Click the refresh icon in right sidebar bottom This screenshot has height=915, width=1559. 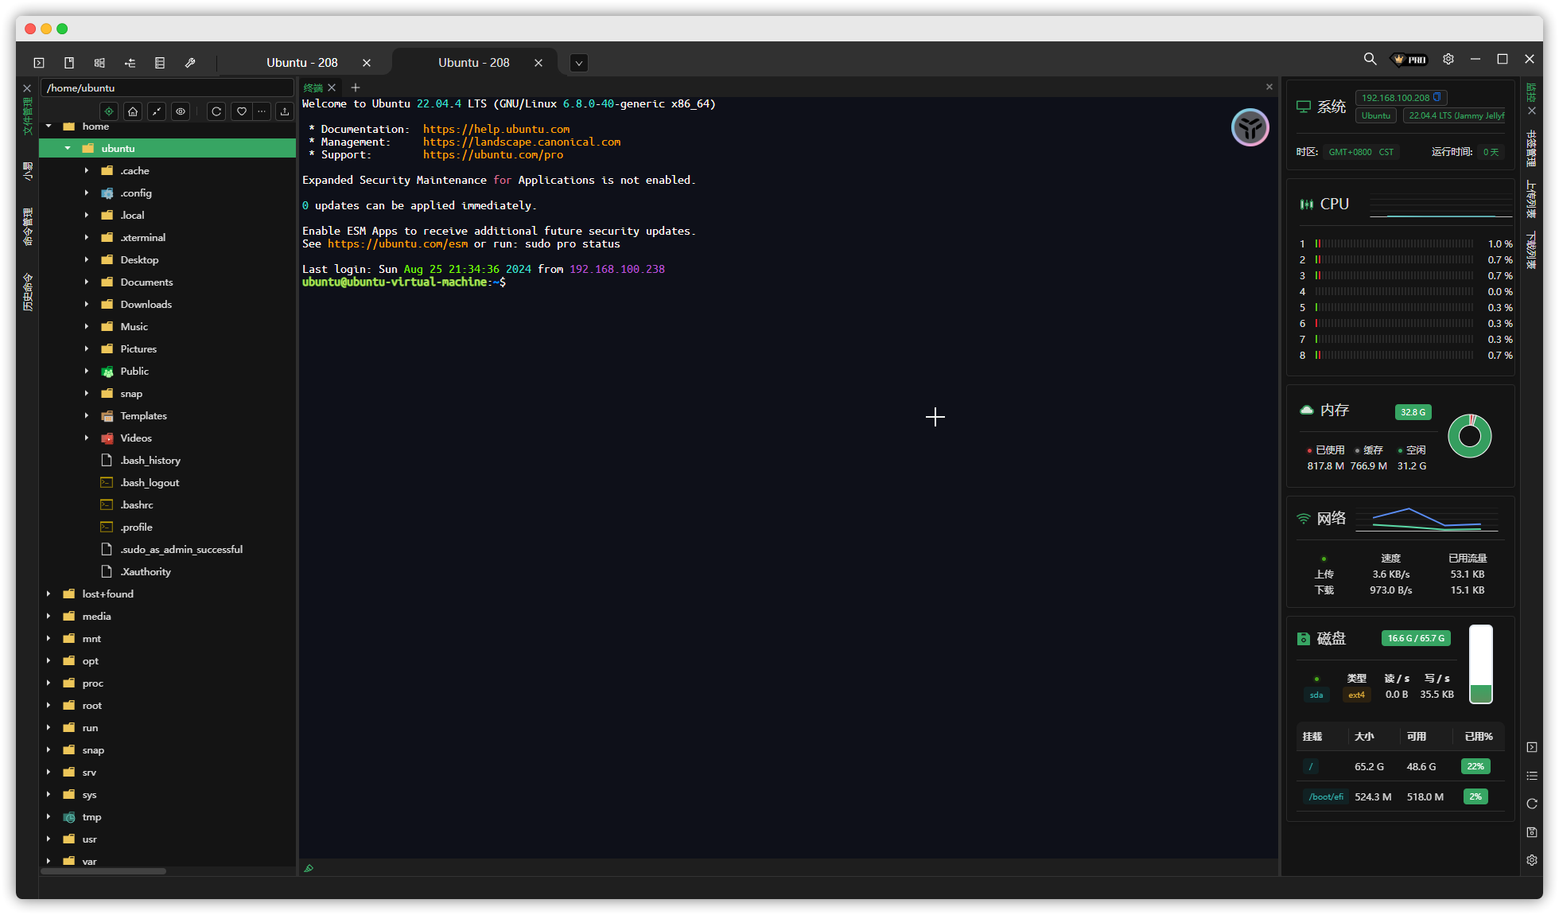1532,804
